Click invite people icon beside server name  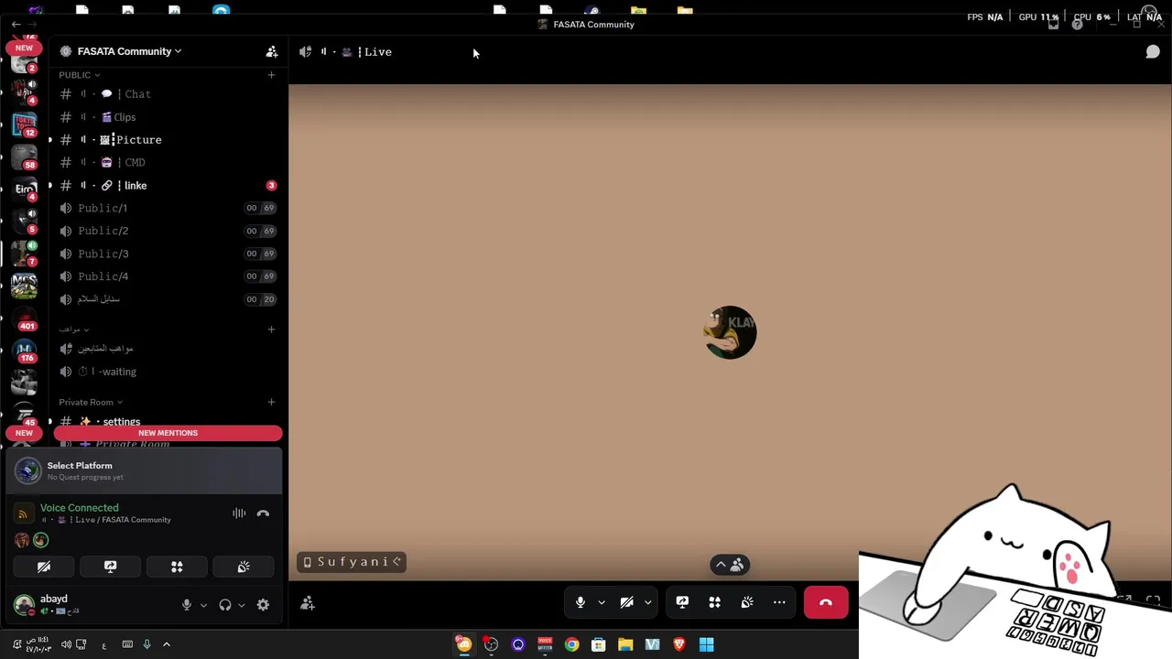pyautogui.click(x=272, y=51)
